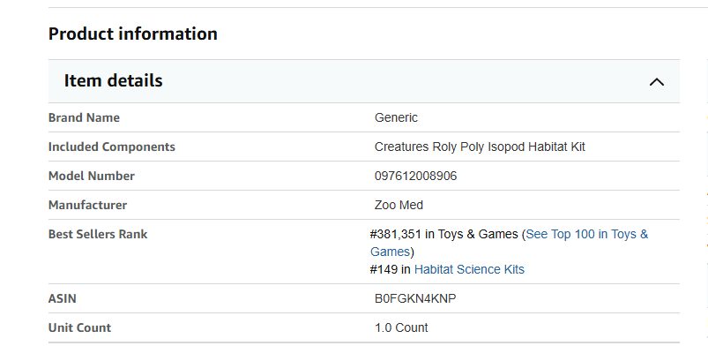Click the Model Number label
The image size is (708, 361).
point(91,176)
